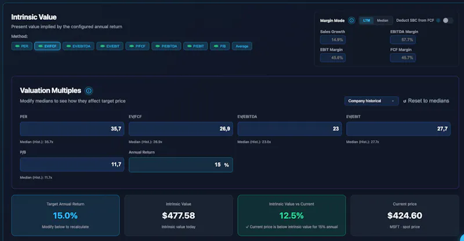Image resolution: width=464 pixels, height=241 pixels.
Task: Click the Target Annual Return 15.0% card
Action: [66, 216]
